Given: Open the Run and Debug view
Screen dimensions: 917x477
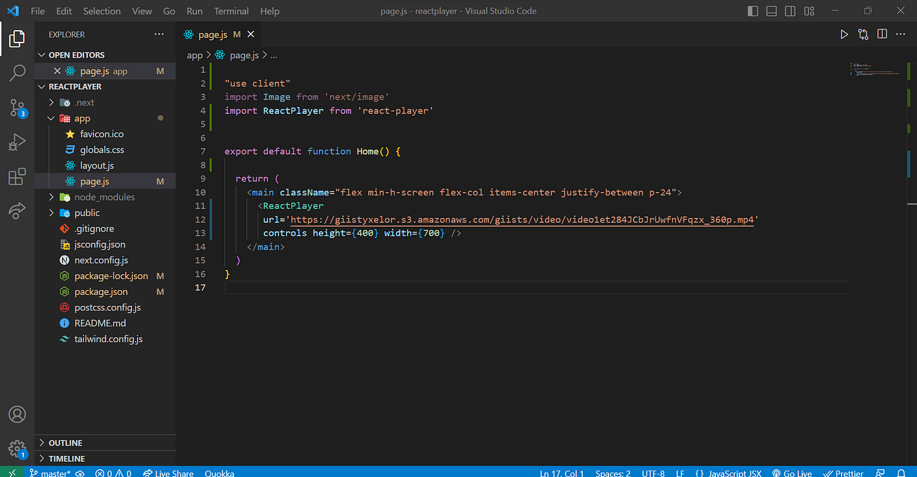Looking at the screenshot, I should [17, 142].
